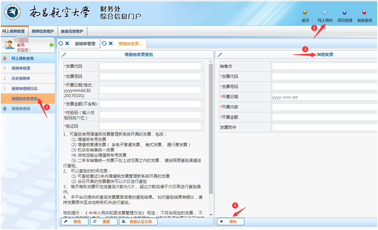Close the 增值税发票 tab with its X icon
Screen dimensions: 378x230
pos(110,44)
